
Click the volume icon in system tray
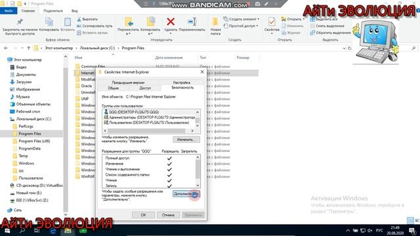click(x=370, y=230)
